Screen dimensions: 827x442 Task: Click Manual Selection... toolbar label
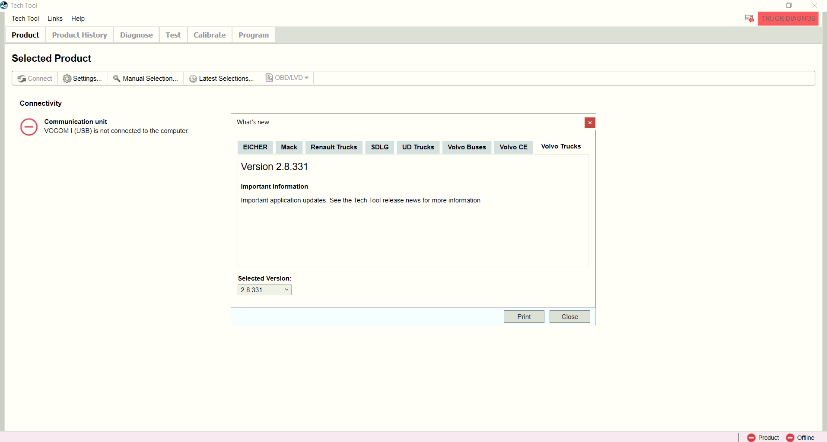pyautogui.click(x=150, y=79)
